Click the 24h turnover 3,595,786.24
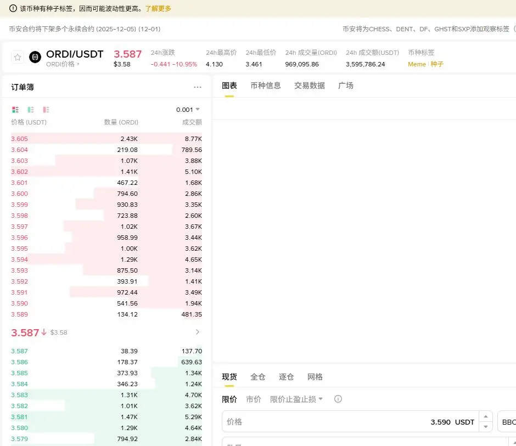This screenshot has height=446, width=516. (365, 64)
